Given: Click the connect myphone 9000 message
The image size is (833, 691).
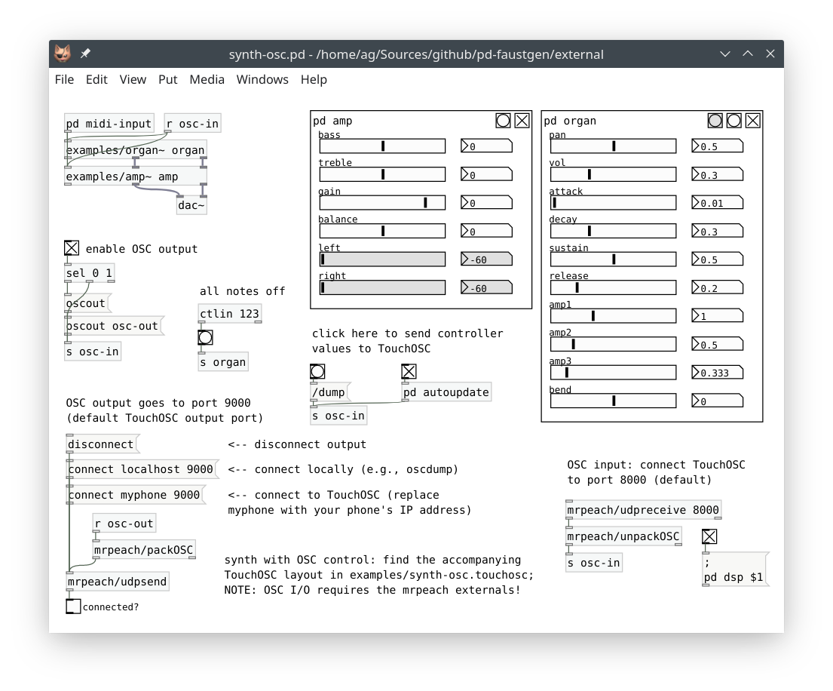Looking at the screenshot, I should pos(136,495).
